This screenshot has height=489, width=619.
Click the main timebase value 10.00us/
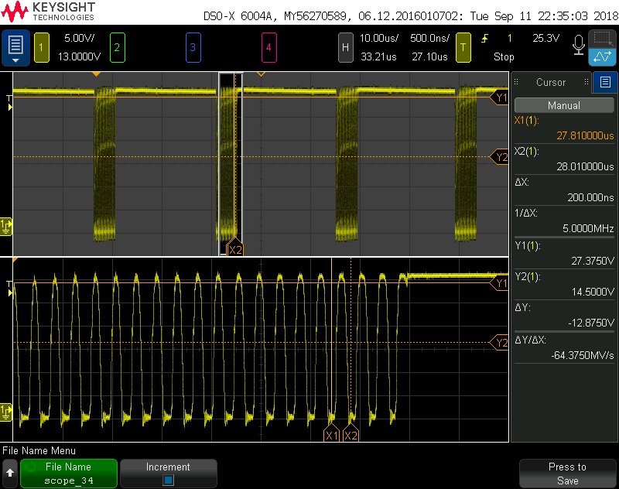pos(379,38)
